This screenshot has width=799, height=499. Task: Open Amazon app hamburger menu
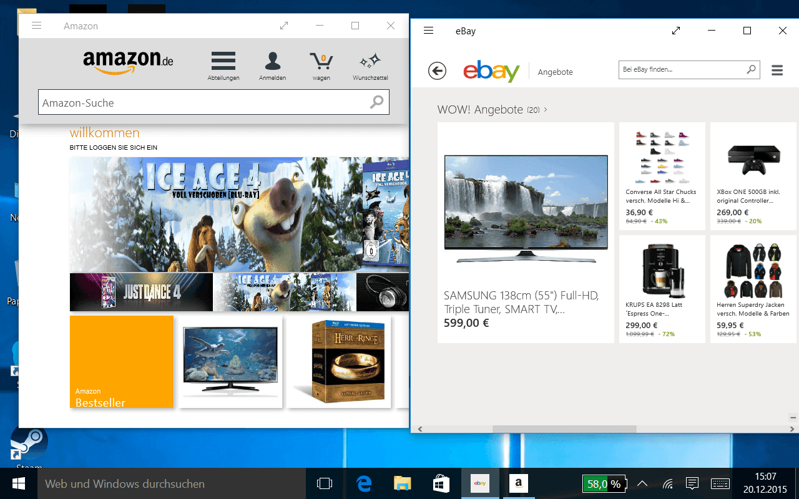click(x=36, y=26)
